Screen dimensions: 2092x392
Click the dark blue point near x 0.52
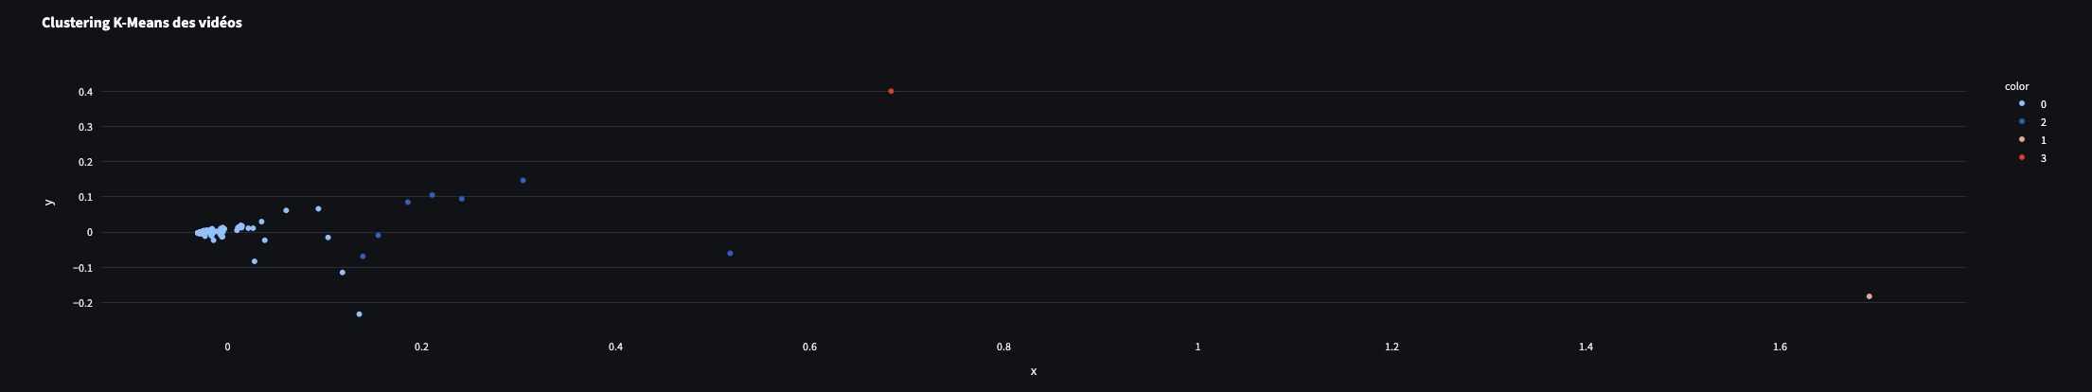[730, 253]
